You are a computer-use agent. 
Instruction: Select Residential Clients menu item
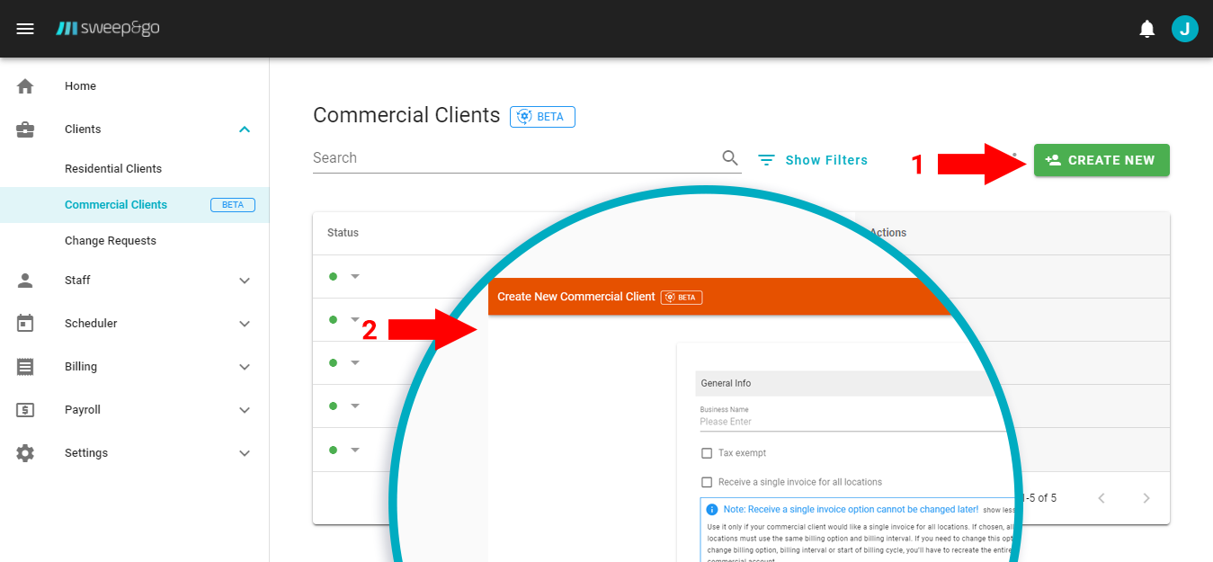[x=113, y=169]
